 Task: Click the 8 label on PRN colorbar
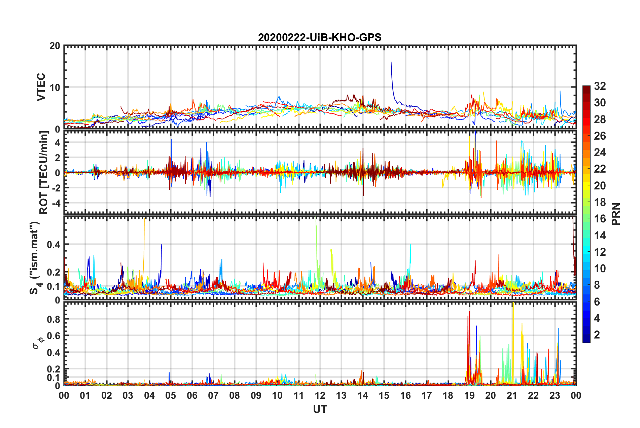[597, 285]
